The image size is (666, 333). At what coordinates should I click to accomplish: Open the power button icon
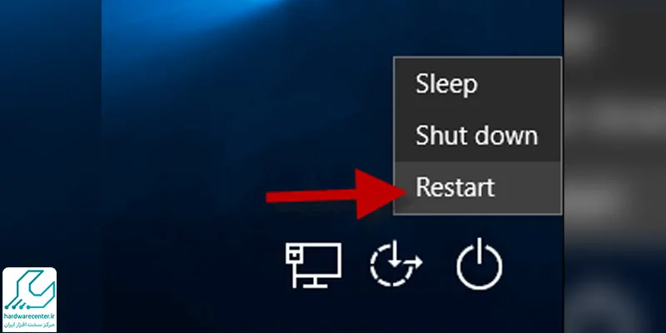(480, 264)
